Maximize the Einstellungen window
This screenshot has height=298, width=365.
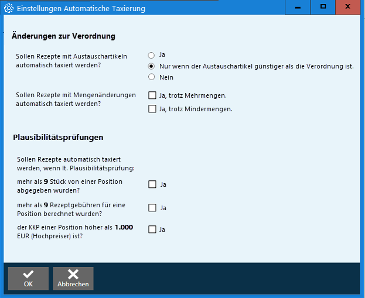pyautogui.click(x=323, y=8)
